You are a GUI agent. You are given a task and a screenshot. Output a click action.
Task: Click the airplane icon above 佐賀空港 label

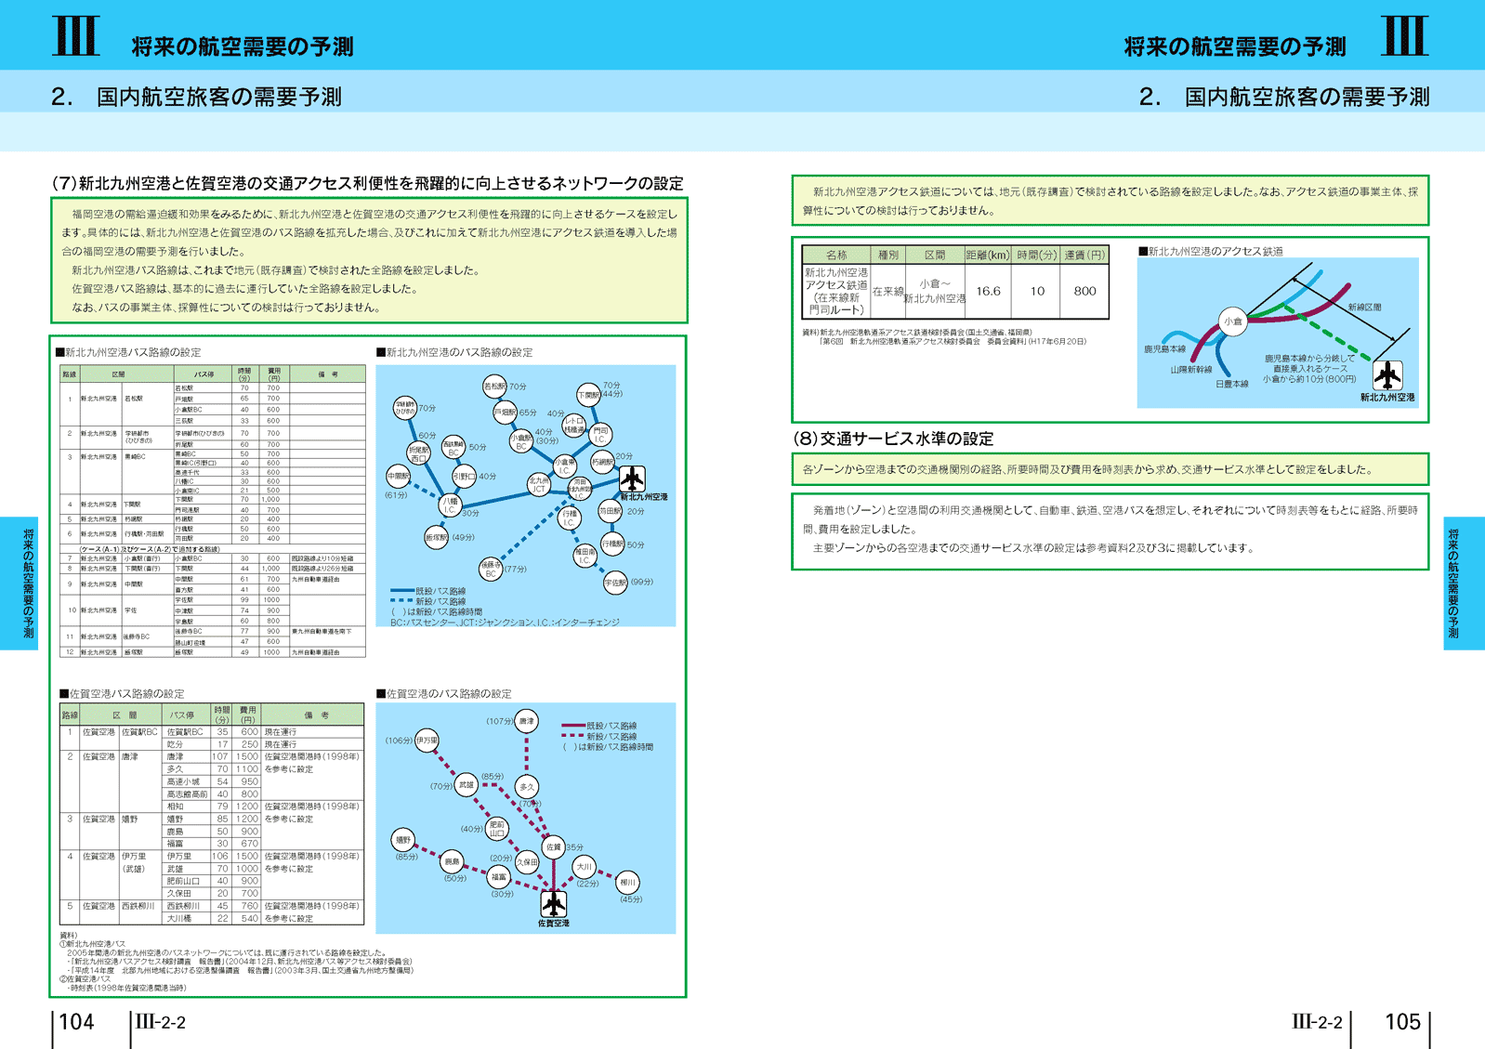[x=554, y=903]
